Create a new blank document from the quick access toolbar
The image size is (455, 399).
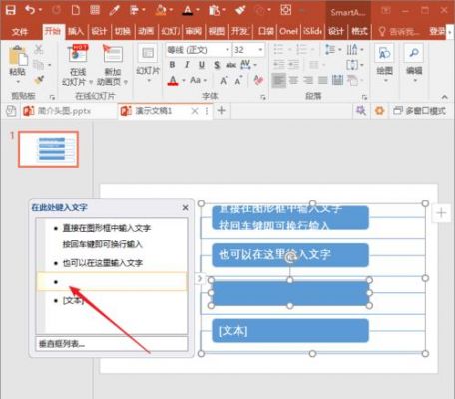coord(76,10)
